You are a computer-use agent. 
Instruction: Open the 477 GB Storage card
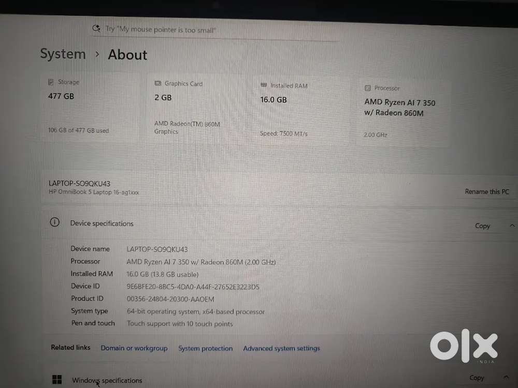(89, 107)
